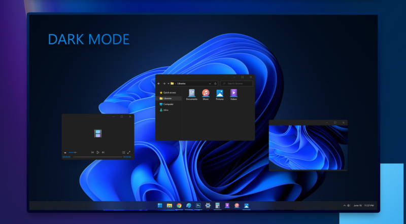The width and height of the screenshot is (406, 224).
Task: Select the user folder below Computer
Action: [x=164, y=110]
